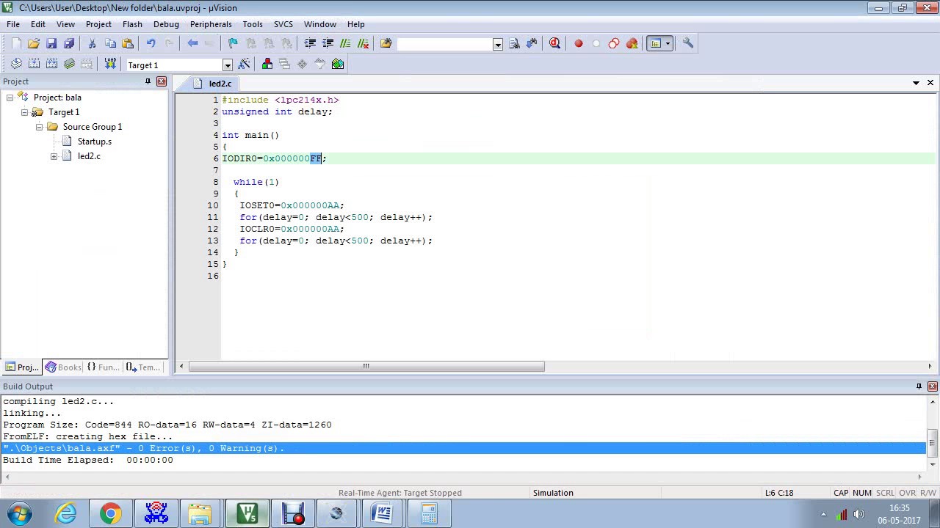Image resolution: width=940 pixels, height=528 pixels.
Task: Collapse the Project: bala tree node
Action: point(10,98)
